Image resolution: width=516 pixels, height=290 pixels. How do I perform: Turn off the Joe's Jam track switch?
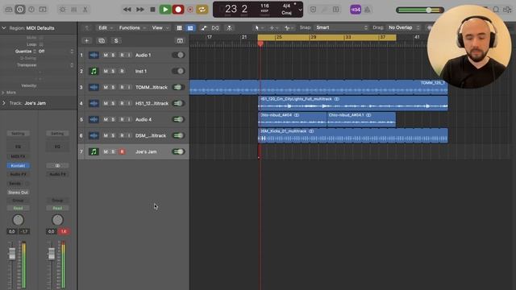tap(178, 152)
